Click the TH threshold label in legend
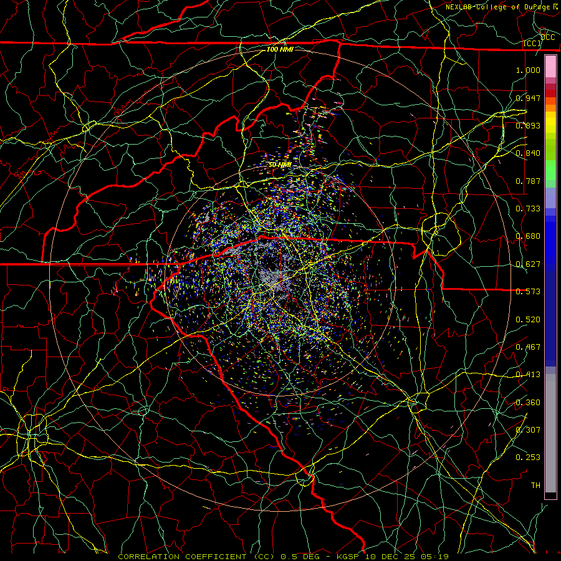 535,485
